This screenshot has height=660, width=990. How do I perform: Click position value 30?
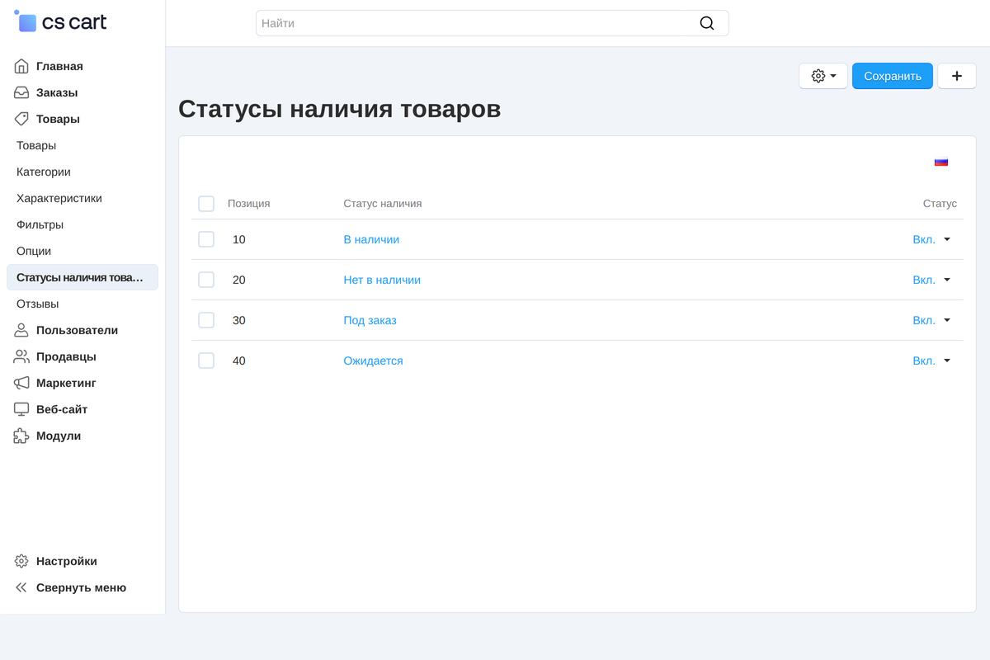(239, 320)
